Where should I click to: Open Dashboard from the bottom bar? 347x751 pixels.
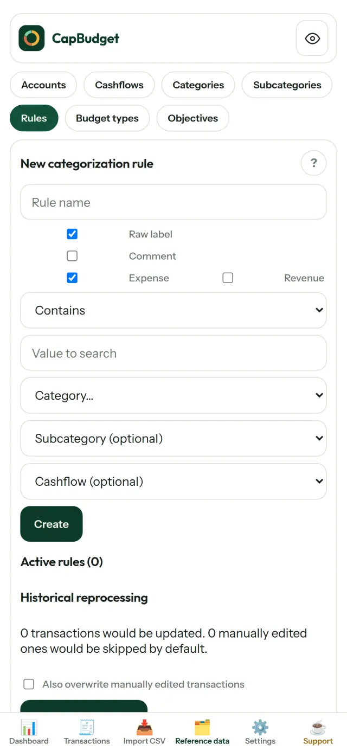coord(29,732)
